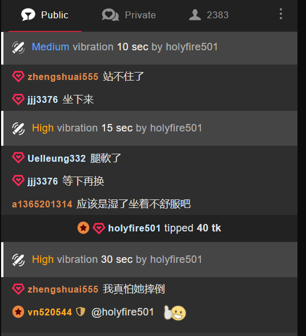Image resolution: width=306 pixels, height=336 pixels.
Task: Click the vibration icon beside Medium vibration
Action: 18,47
